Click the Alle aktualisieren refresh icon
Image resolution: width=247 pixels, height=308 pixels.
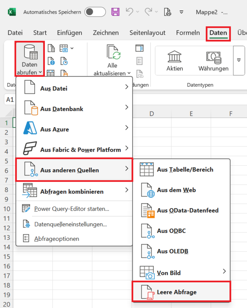pos(112,53)
